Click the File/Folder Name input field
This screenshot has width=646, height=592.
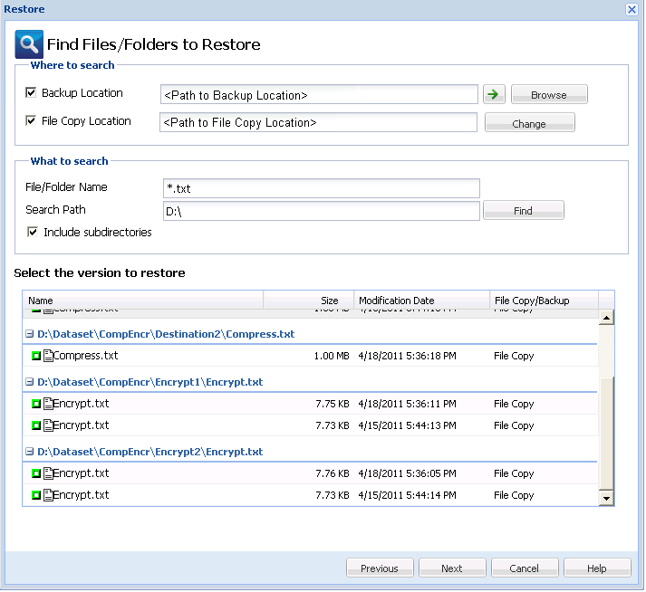tap(321, 188)
